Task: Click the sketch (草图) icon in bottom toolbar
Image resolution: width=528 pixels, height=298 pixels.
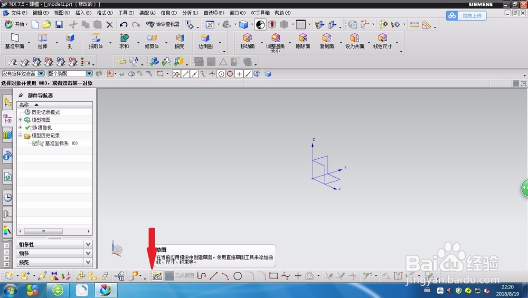Action: pyautogui.click(x=157, y=276)
